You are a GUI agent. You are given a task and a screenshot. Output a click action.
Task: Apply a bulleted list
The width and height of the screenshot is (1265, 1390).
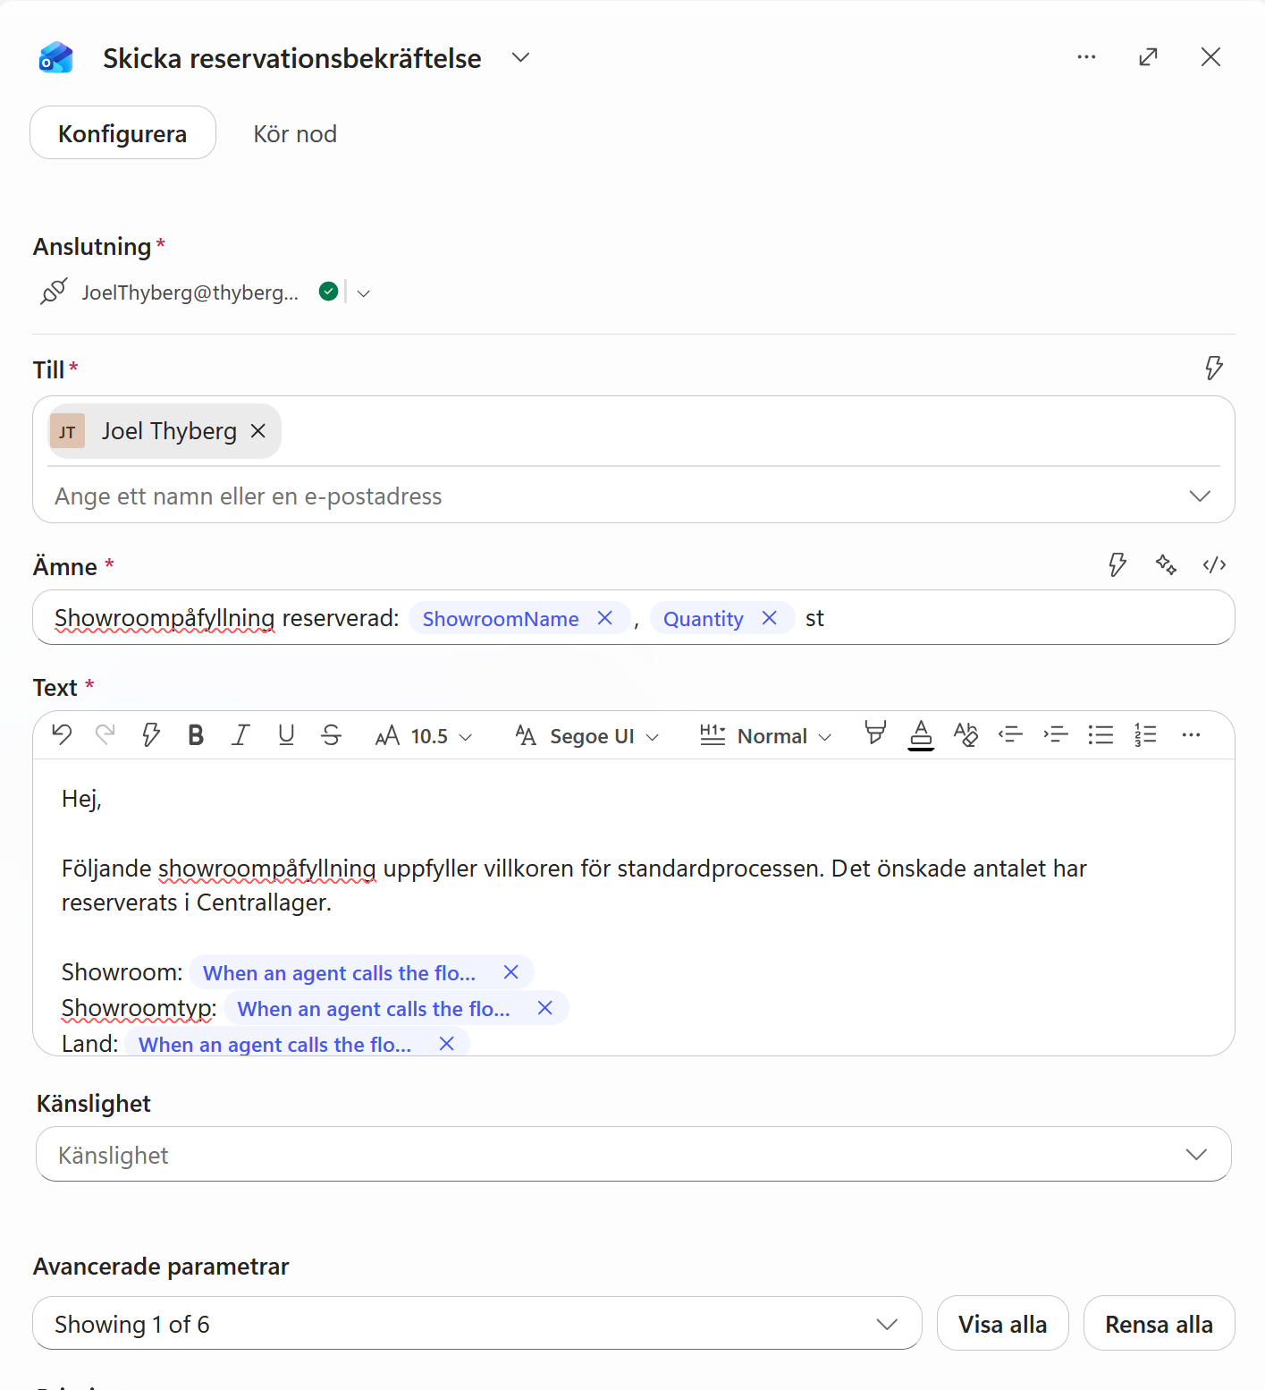1101,735
